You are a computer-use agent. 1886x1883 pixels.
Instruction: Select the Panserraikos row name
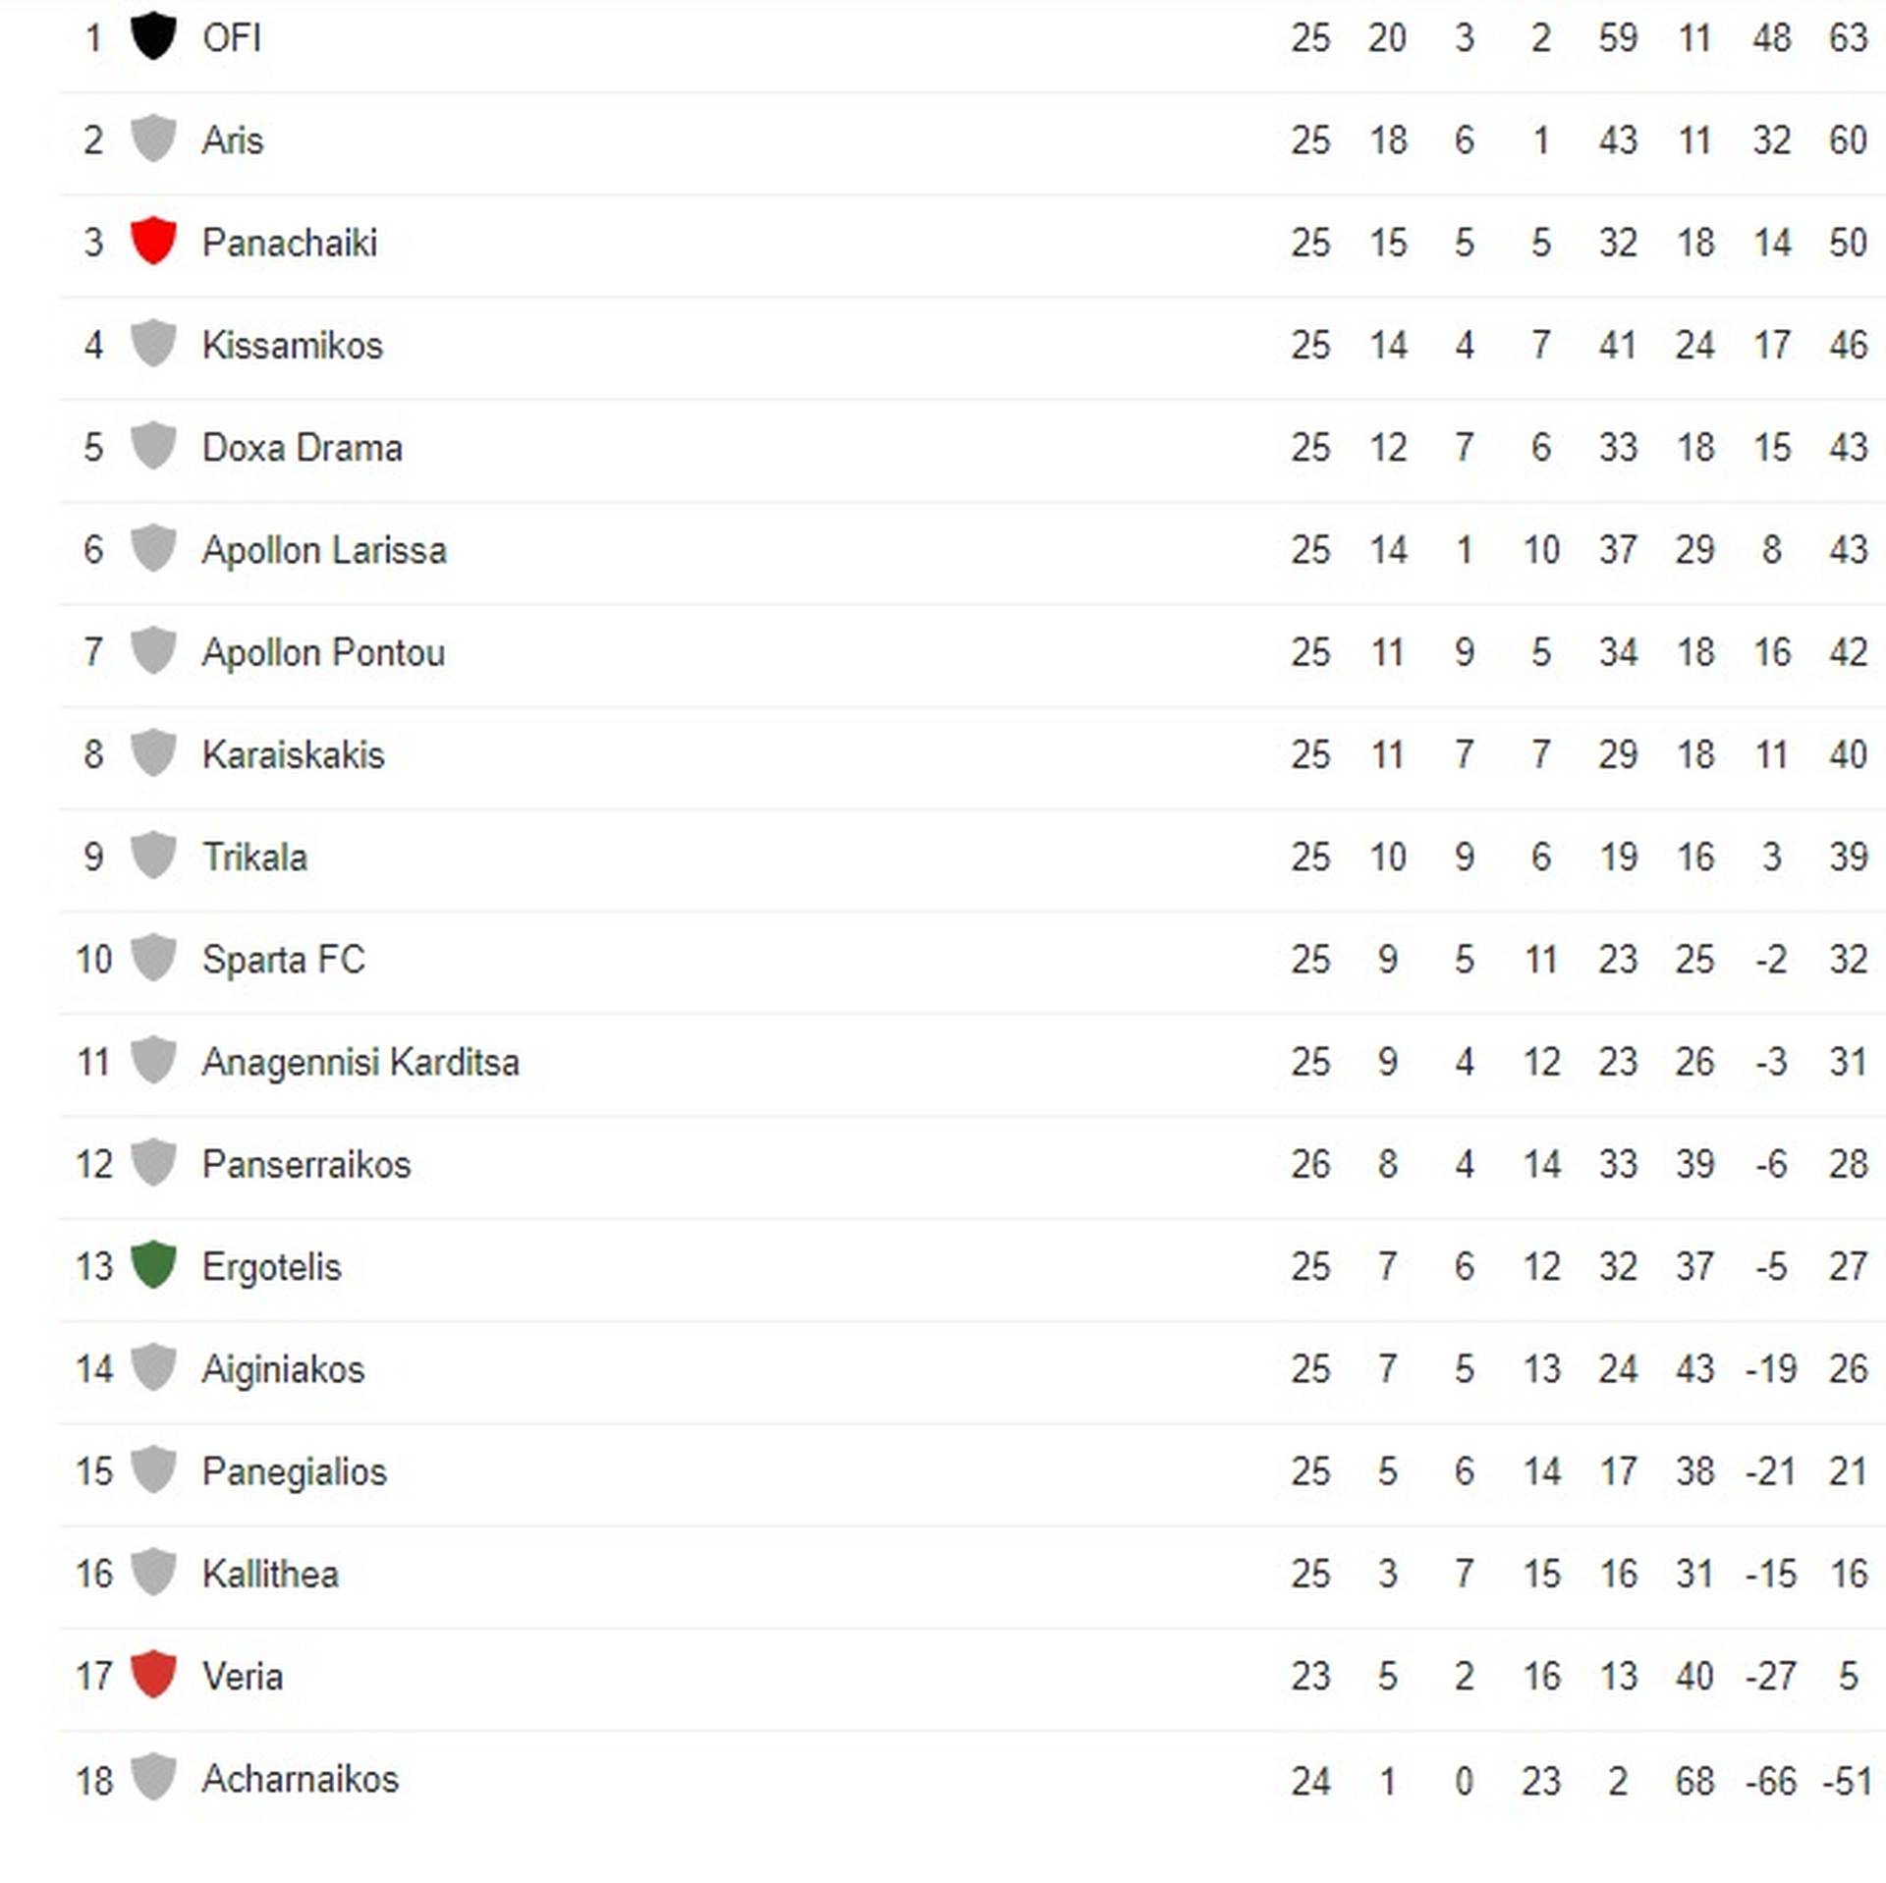pos(306,1164)
